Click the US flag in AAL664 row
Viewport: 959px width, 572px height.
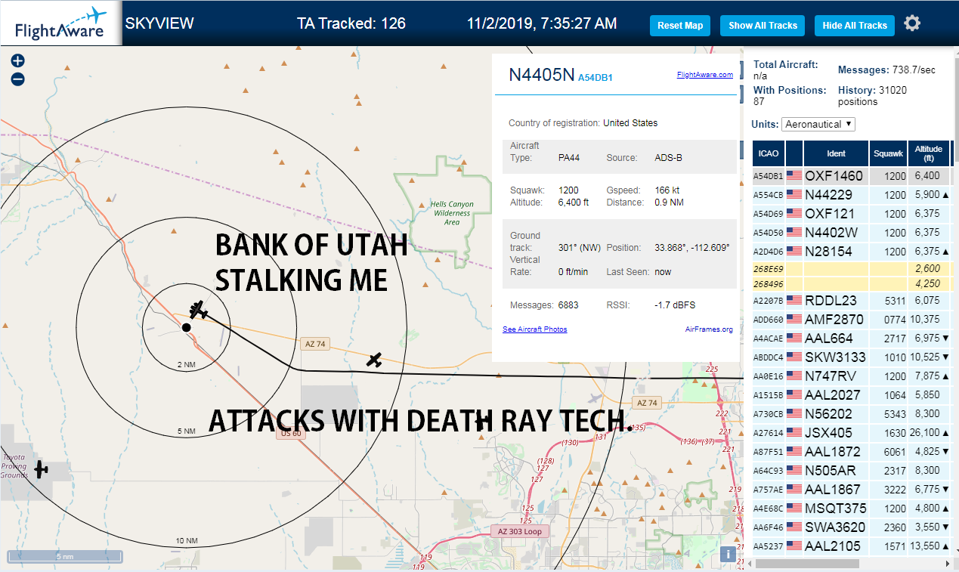point(793,338)
